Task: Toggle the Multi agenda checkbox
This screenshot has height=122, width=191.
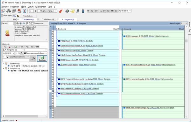Action: [2, 16]
